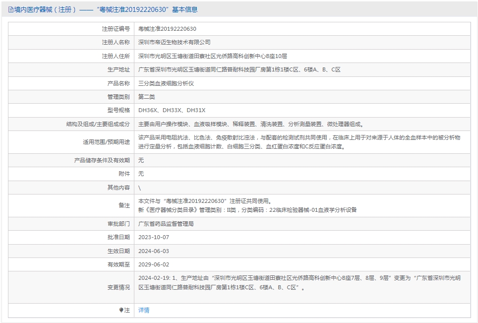Open the 详情 link
The image size is (478, 323).
tap(144, 310)
